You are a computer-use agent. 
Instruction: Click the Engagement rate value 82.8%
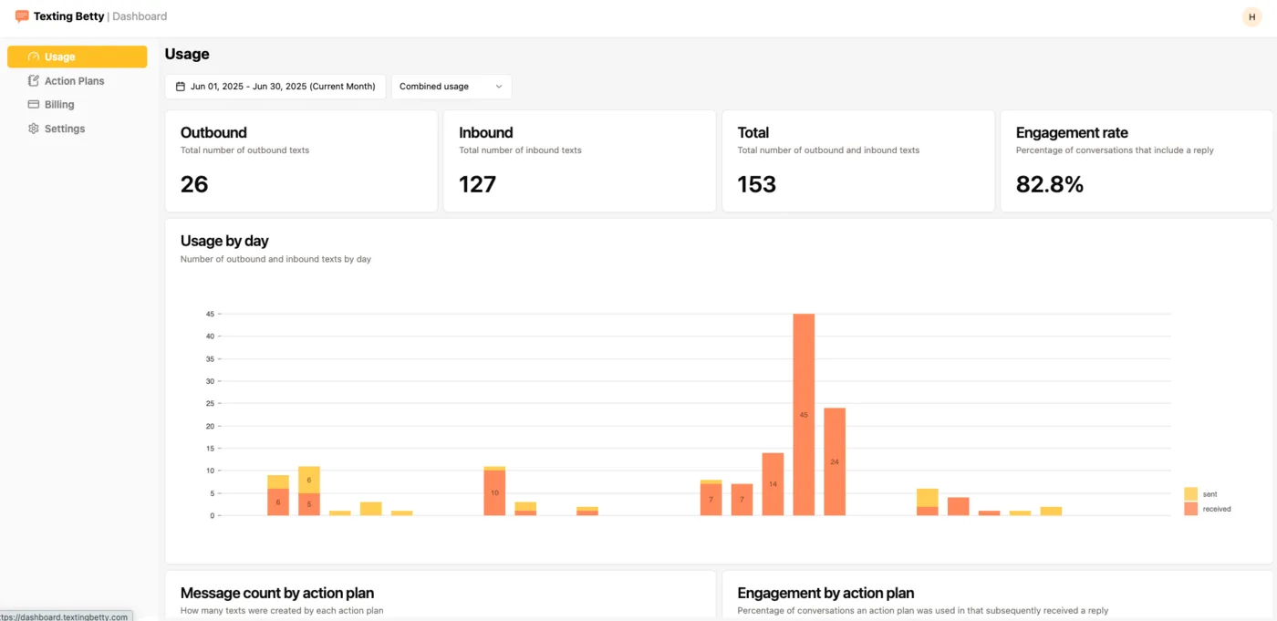1050,184
